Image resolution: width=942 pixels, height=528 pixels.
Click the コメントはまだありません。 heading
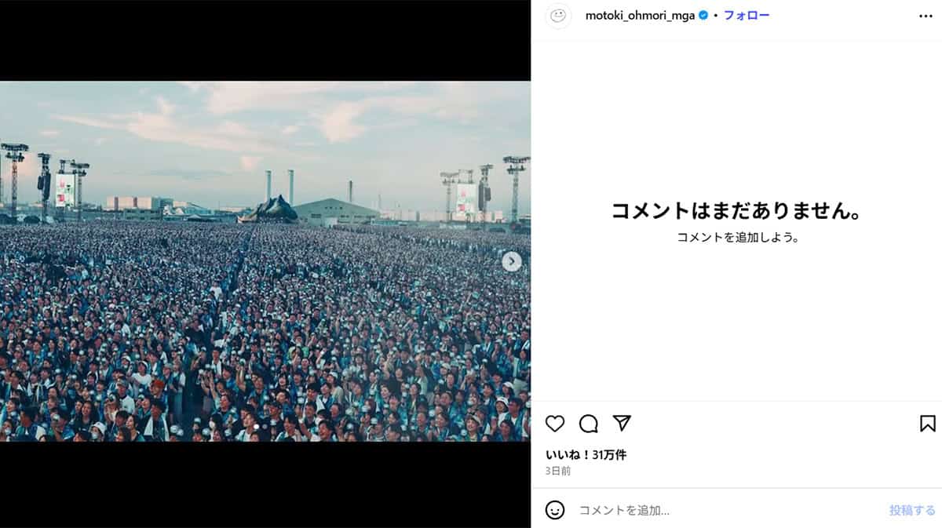736,211
